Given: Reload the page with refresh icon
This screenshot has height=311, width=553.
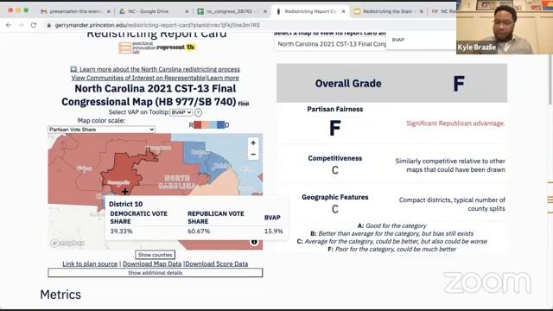Looking at the screenshot, I should 34,25.
